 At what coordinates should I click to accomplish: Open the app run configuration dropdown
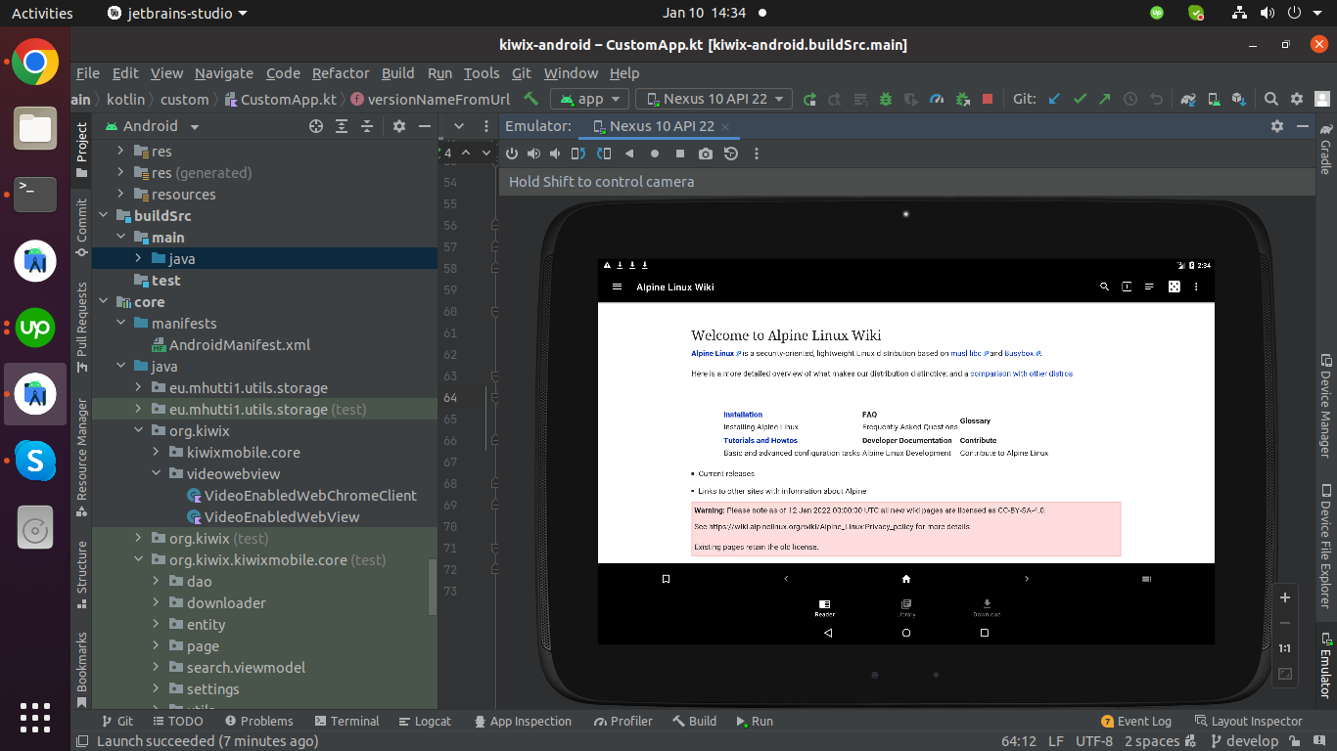click(x=588, y=99)
